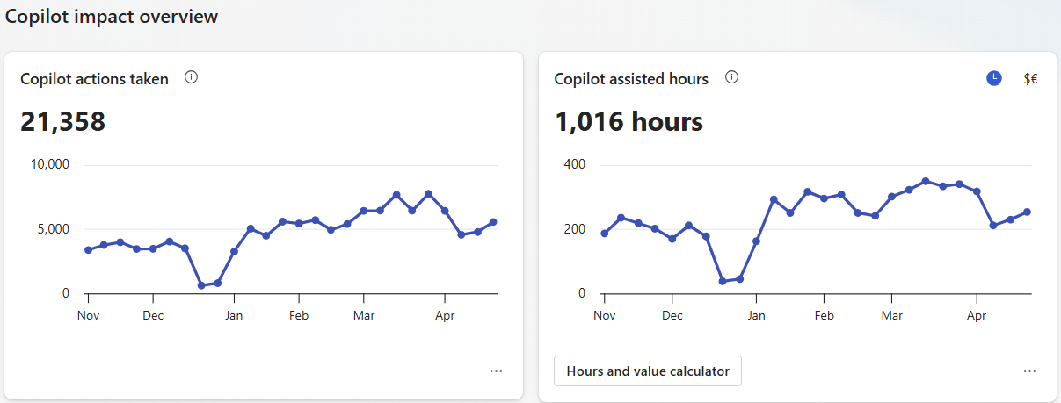1061x403 pixels.
Task: Click Copilot actions taken title
Action: 94,79
